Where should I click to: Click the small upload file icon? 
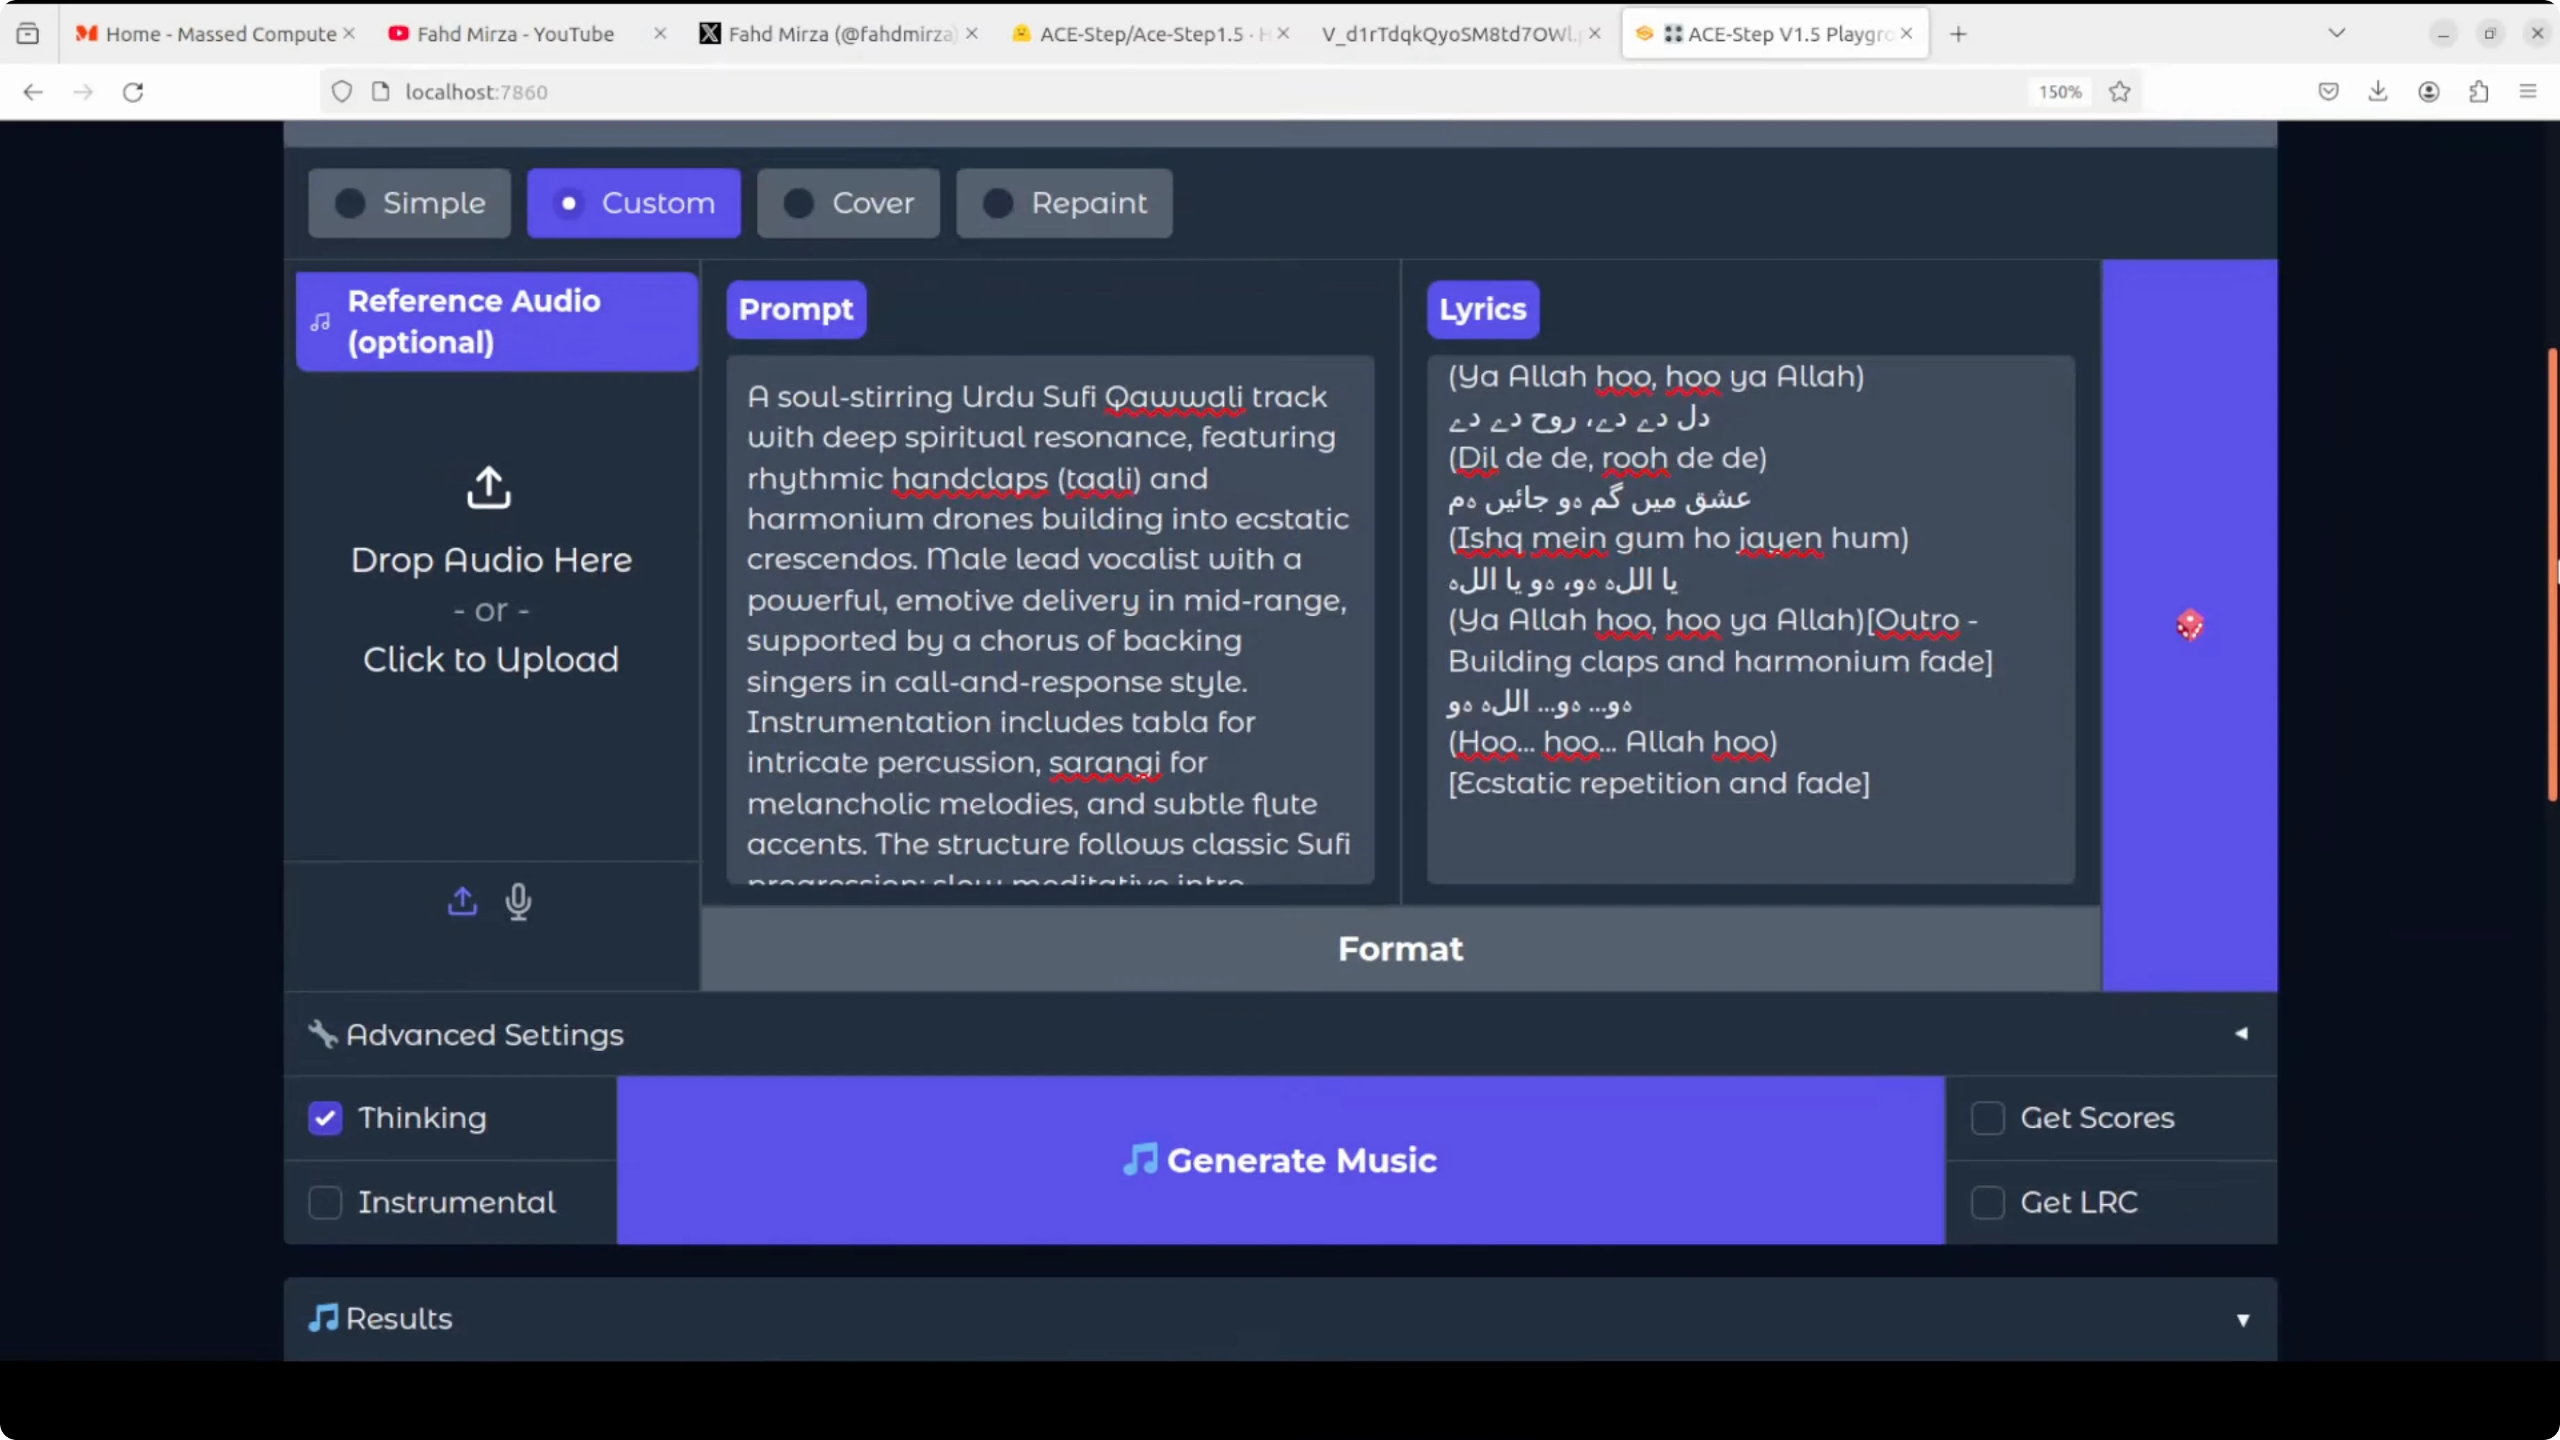pos(462,902)
